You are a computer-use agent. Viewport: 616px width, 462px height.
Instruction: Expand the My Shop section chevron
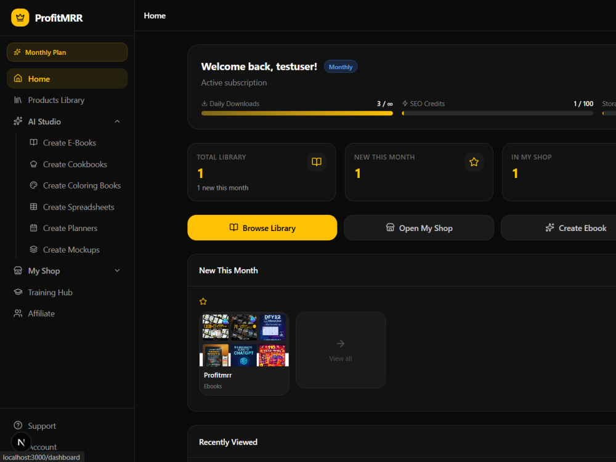117,270
